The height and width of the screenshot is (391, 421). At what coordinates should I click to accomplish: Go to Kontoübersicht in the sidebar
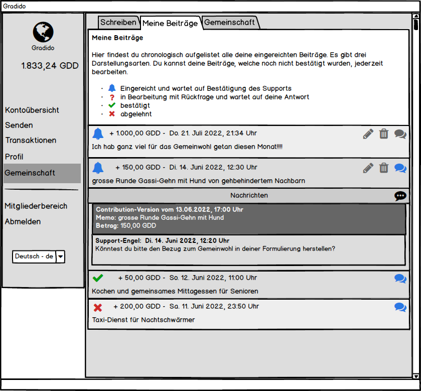coord(32,110)
